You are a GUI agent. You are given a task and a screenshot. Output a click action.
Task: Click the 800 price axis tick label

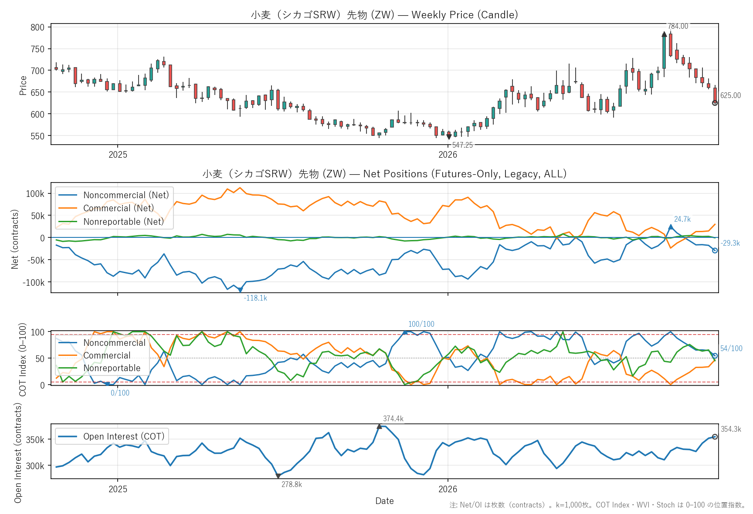click(x=37, y=27)
